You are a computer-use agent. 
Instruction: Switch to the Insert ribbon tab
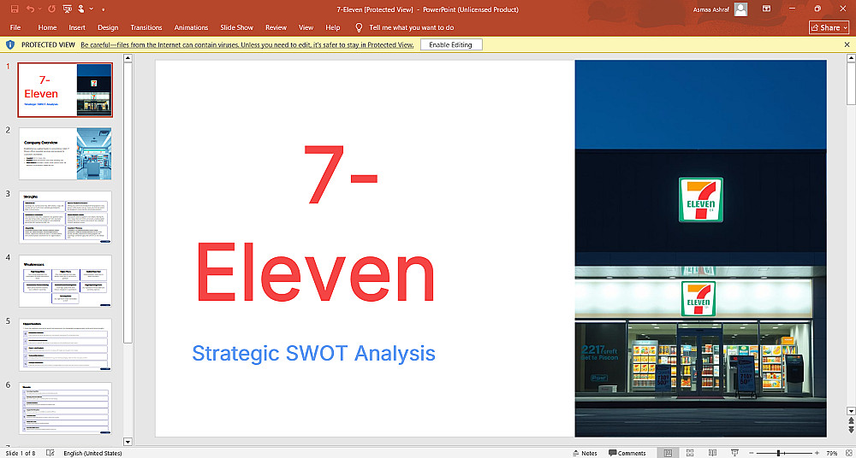coord(77,27)
